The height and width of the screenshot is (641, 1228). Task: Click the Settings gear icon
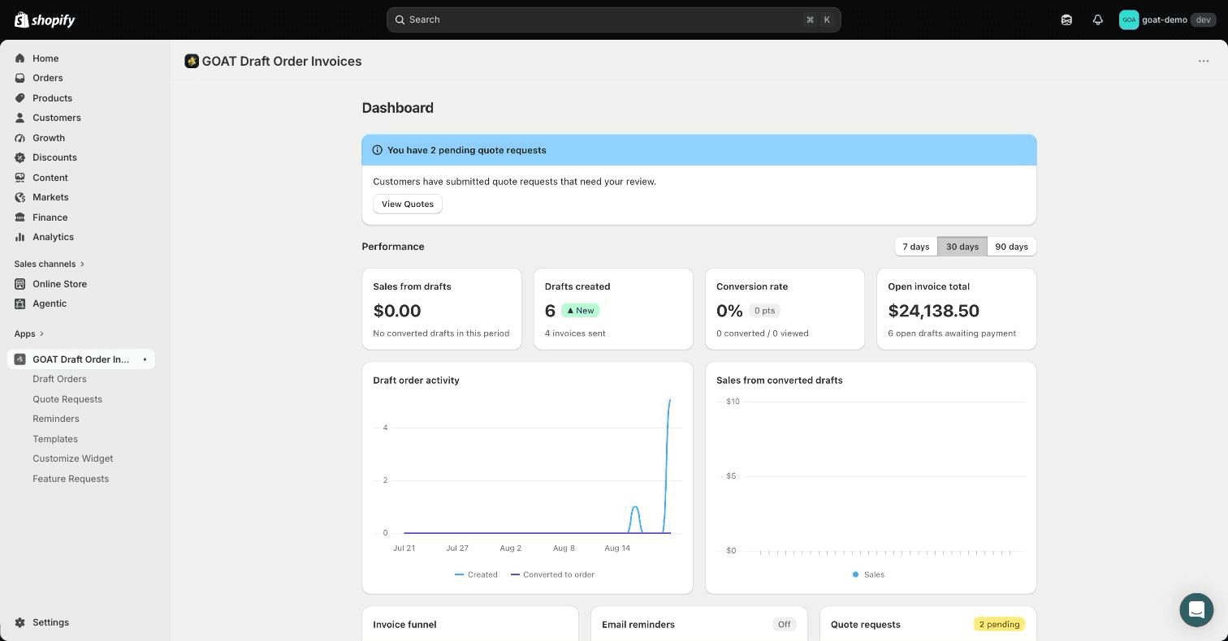20,622
